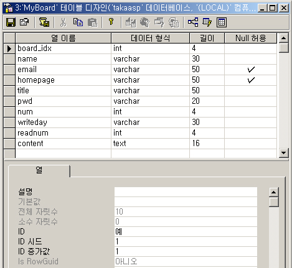Click the ID 증가값 value field
292x268 pixels.
[x=186, y=251]
